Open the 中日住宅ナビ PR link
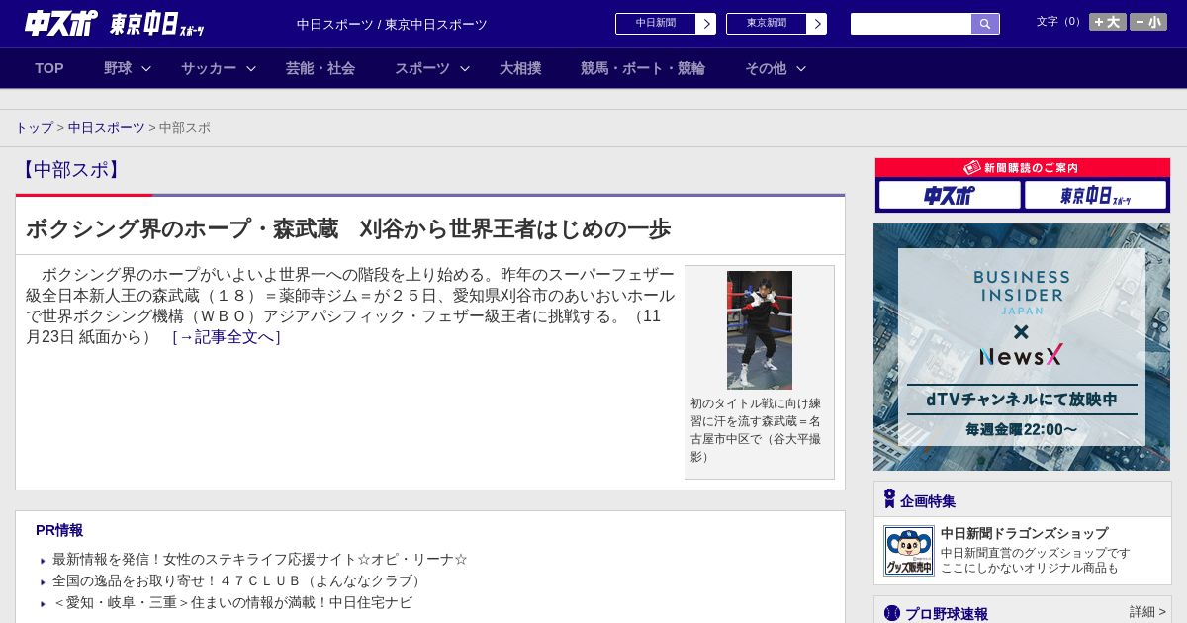The image size is (1187, 623). point(232,603)
